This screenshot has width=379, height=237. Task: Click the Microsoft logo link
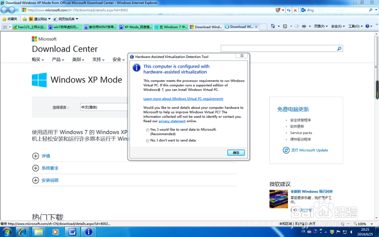pyautogui.click(x=44, y=39)
